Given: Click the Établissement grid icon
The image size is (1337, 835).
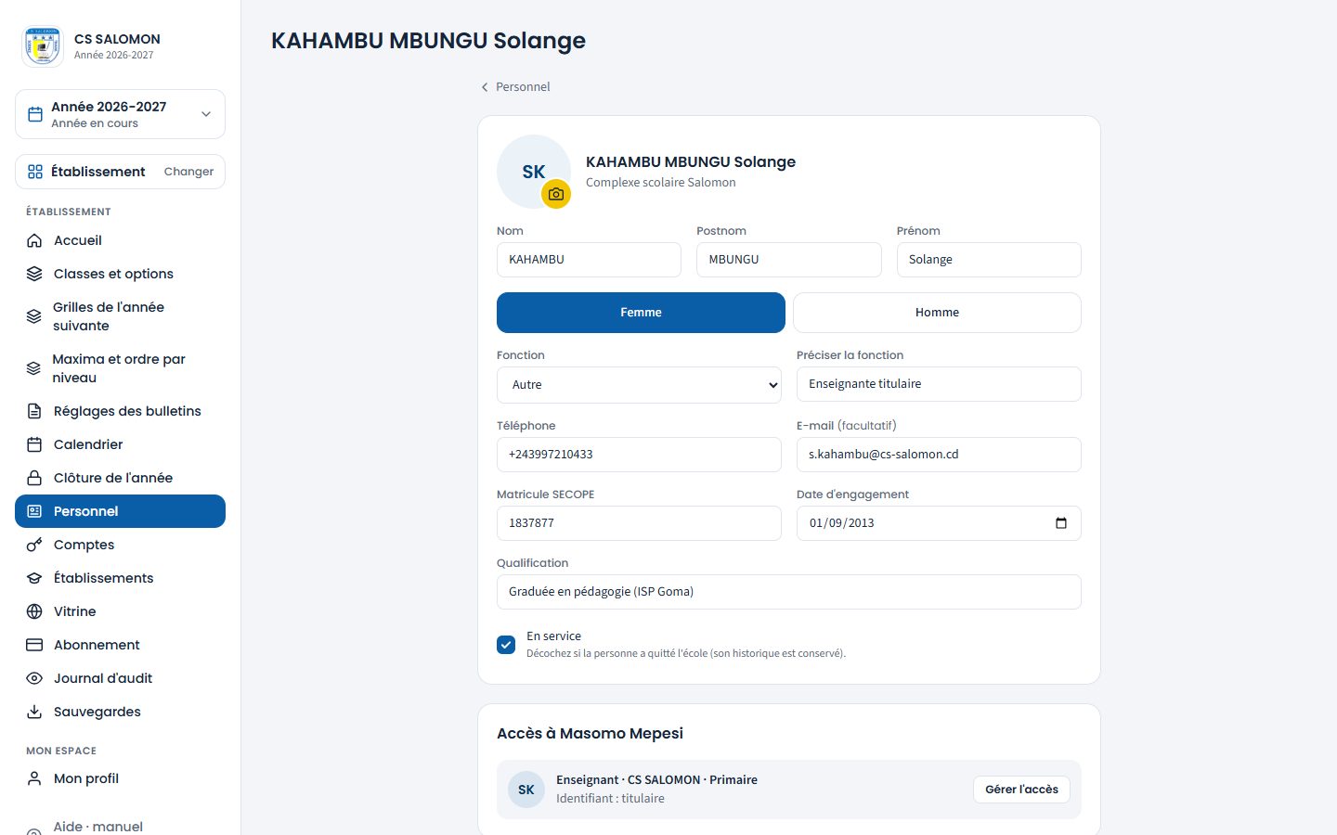Looking at the screenshot, I should pos(35,172).
